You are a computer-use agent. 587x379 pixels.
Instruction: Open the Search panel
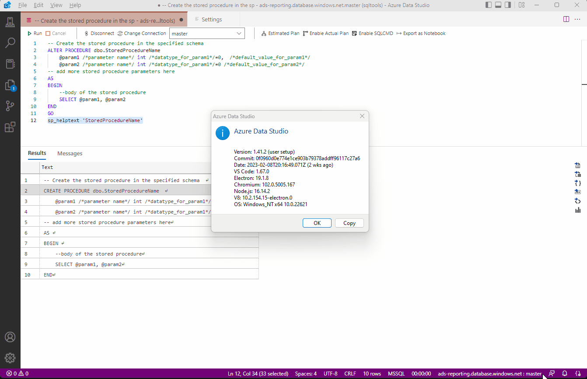(x=10, y=42)
